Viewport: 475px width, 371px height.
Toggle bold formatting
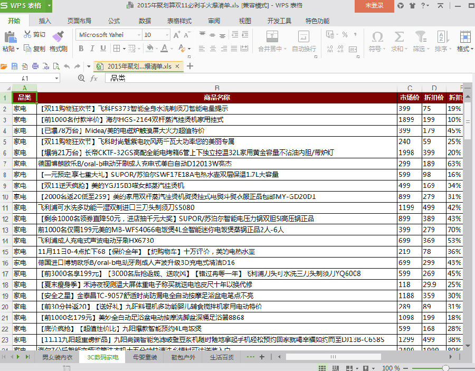81,48
